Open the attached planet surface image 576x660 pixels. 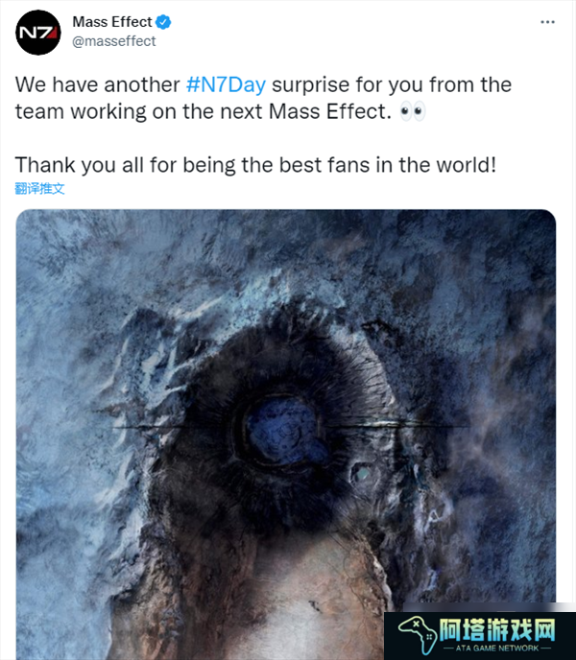pos(286,435)
